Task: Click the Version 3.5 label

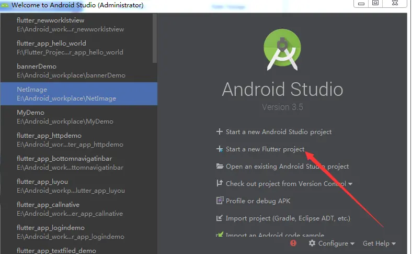Action: tap(282, 107)
